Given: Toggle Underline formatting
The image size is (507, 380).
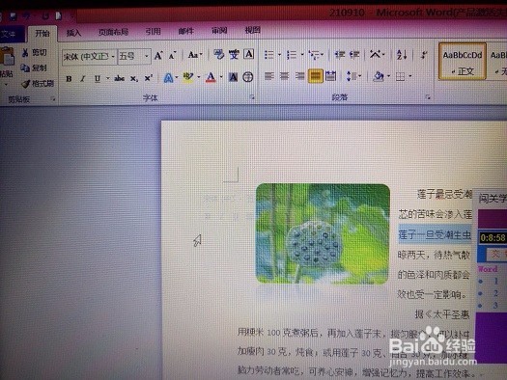Looking at the screenshot, I should [x=98, y=79].
